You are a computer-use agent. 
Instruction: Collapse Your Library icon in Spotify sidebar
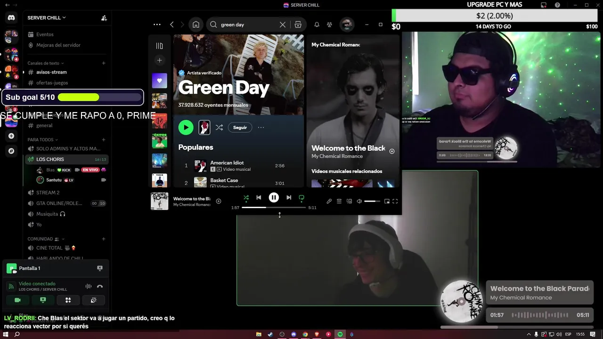pyautogui.click(x=159, y=46)
